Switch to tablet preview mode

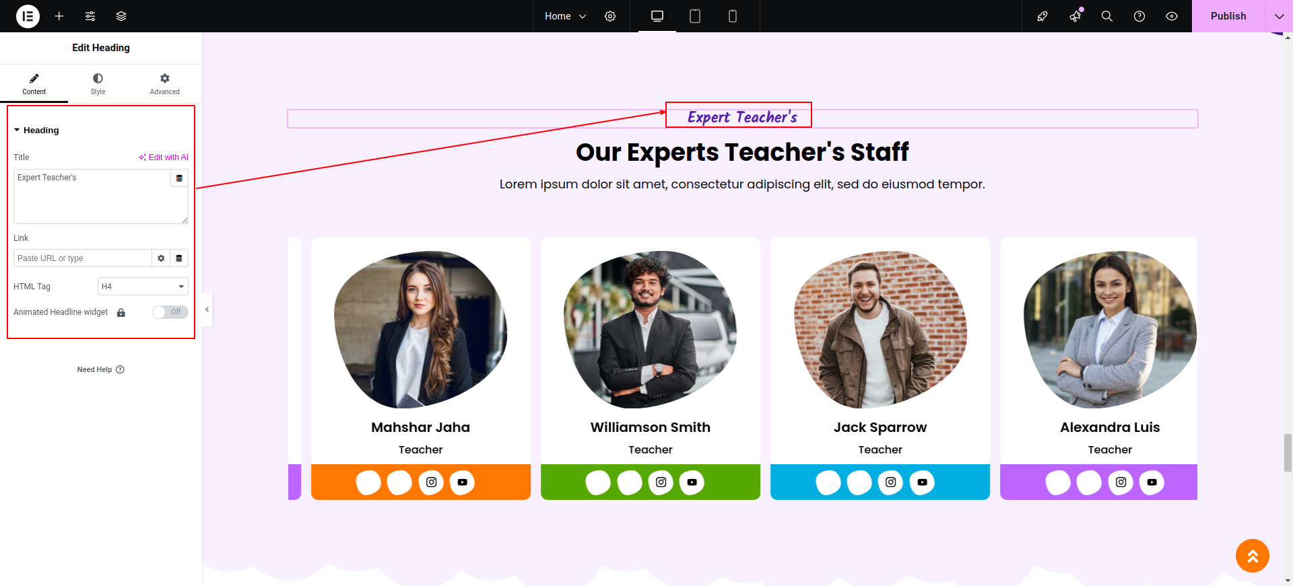695,16
